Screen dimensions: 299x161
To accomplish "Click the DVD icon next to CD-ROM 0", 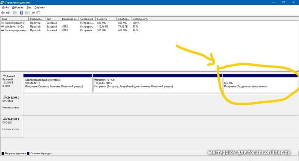I will pyautogui.click(x=4, y=97).
